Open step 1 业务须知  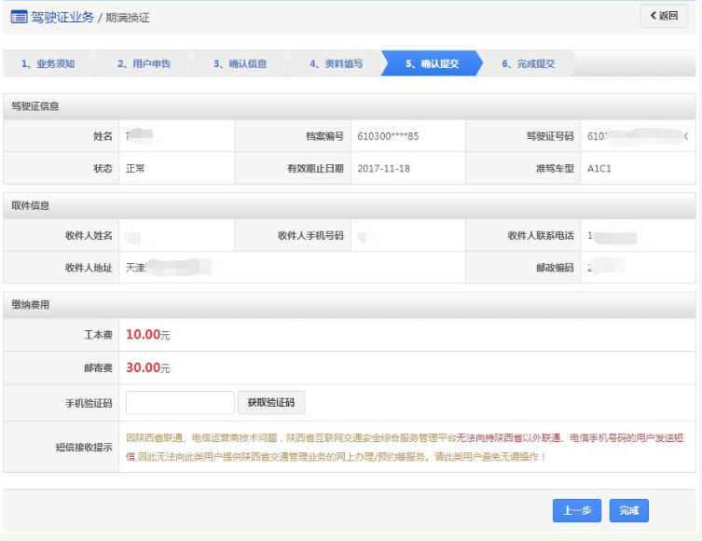(48, 63)
